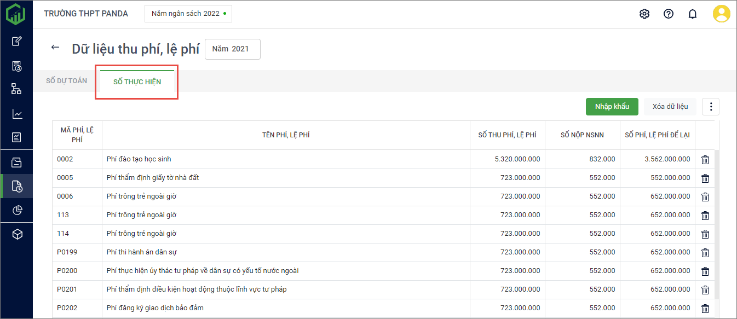This screenshot has height=319, width=737.
Task: Open the notifications bell
Action: (x=693, y=14)
